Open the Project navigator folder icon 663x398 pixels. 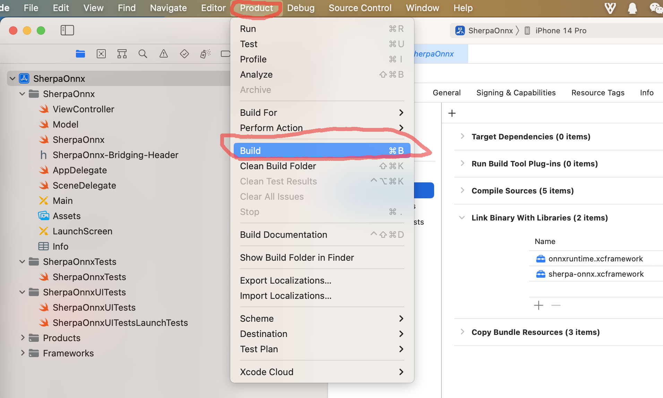pyautogui.click(x=80, y=54)
